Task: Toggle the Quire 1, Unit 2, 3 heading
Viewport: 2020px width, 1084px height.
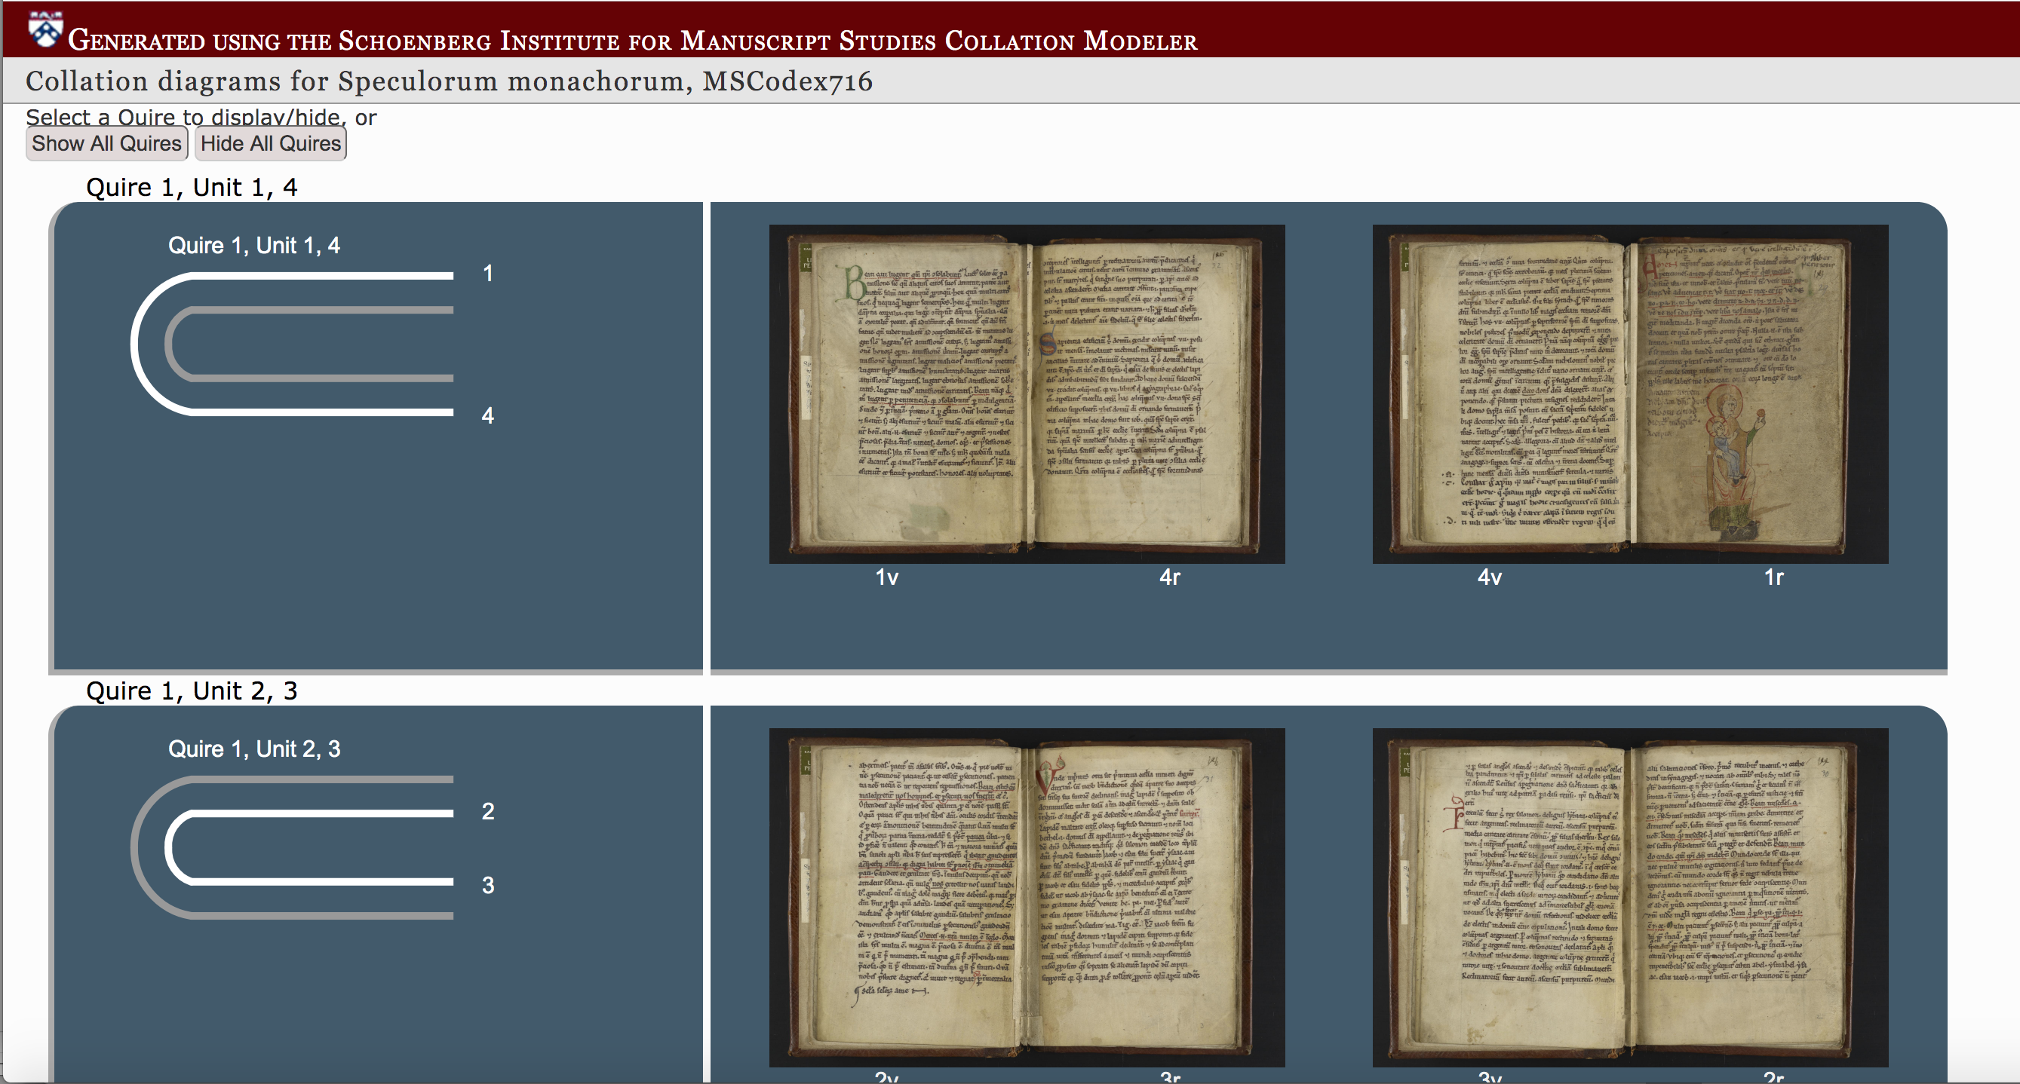Action: 192,691
